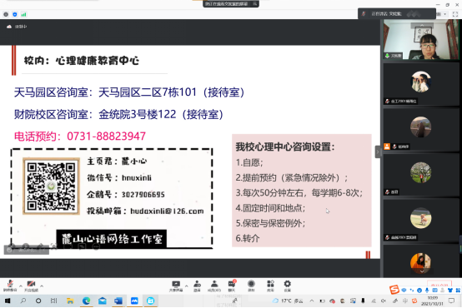
Task: Toggle fullscreen icon at top right
Action: pos(455,14)
